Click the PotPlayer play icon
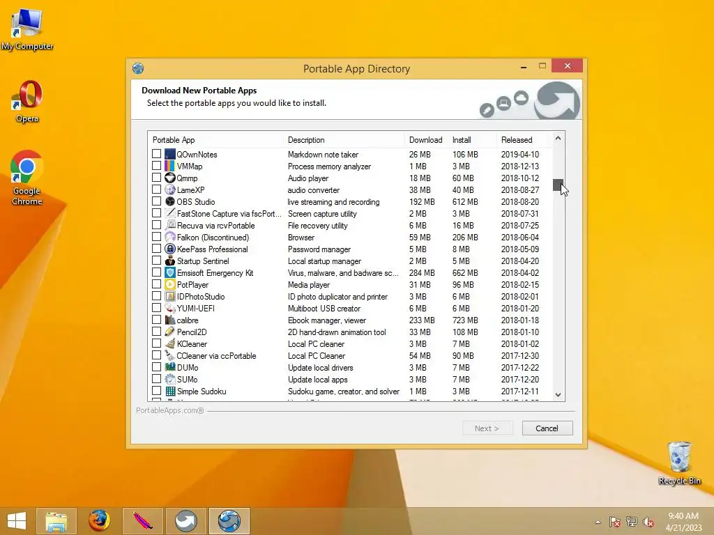The height and width of the screenshot is (535, 714). pos(170,284)
